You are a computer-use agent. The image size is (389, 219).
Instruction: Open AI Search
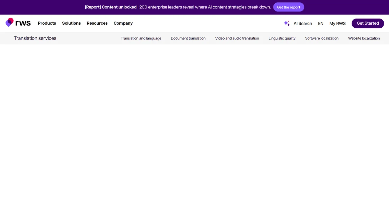tap(303, 23)
